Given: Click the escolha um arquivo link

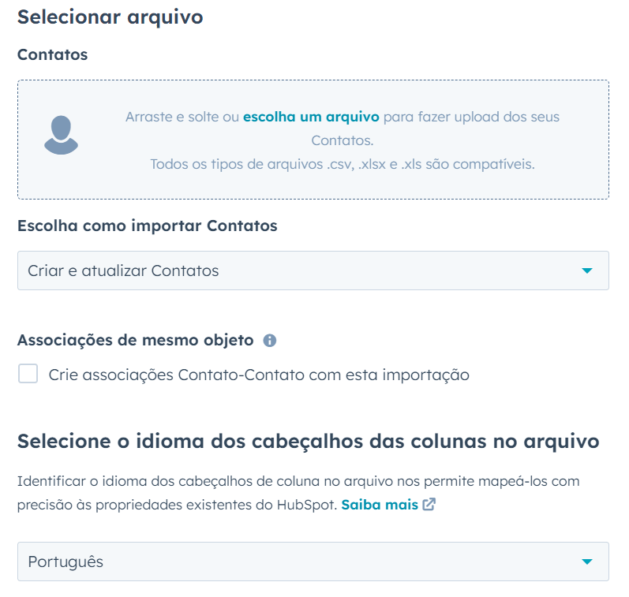Looking at the screenshot, I should [311, 117].
